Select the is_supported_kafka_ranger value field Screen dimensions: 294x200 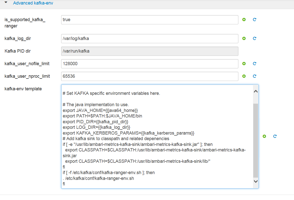point(149,19)
